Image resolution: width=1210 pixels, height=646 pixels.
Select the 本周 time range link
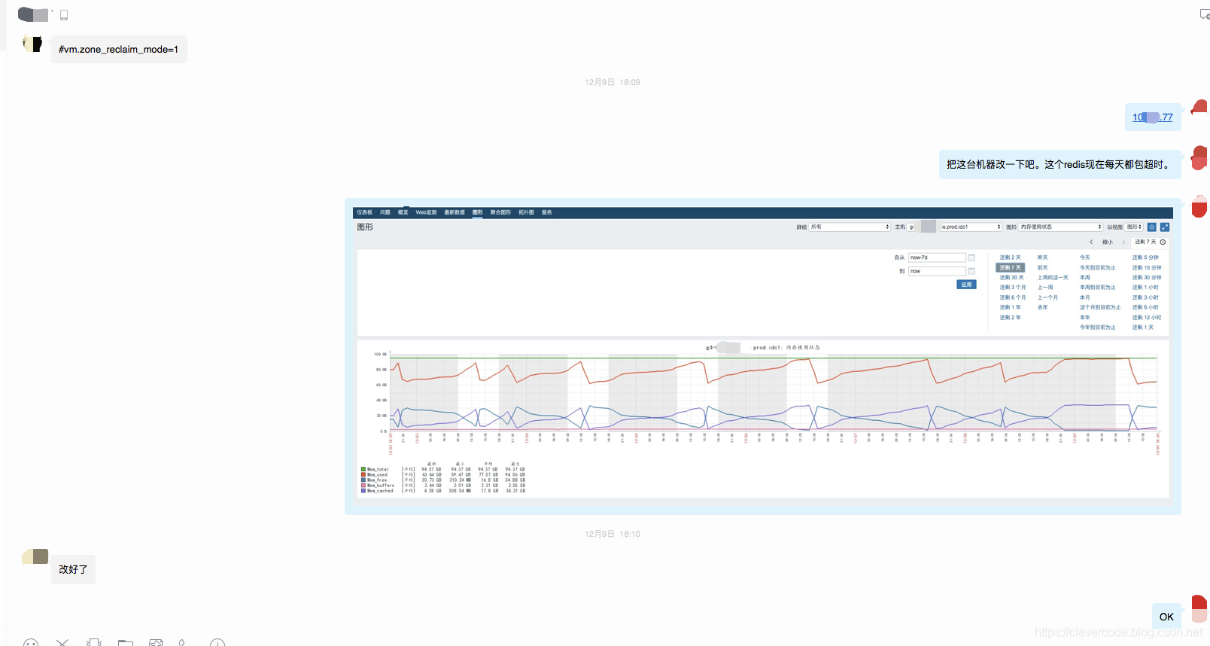pos(1085,278)
